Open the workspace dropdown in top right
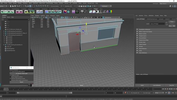Screen dimensions: 177x100 pyautogui.click(x=168, y=4)
